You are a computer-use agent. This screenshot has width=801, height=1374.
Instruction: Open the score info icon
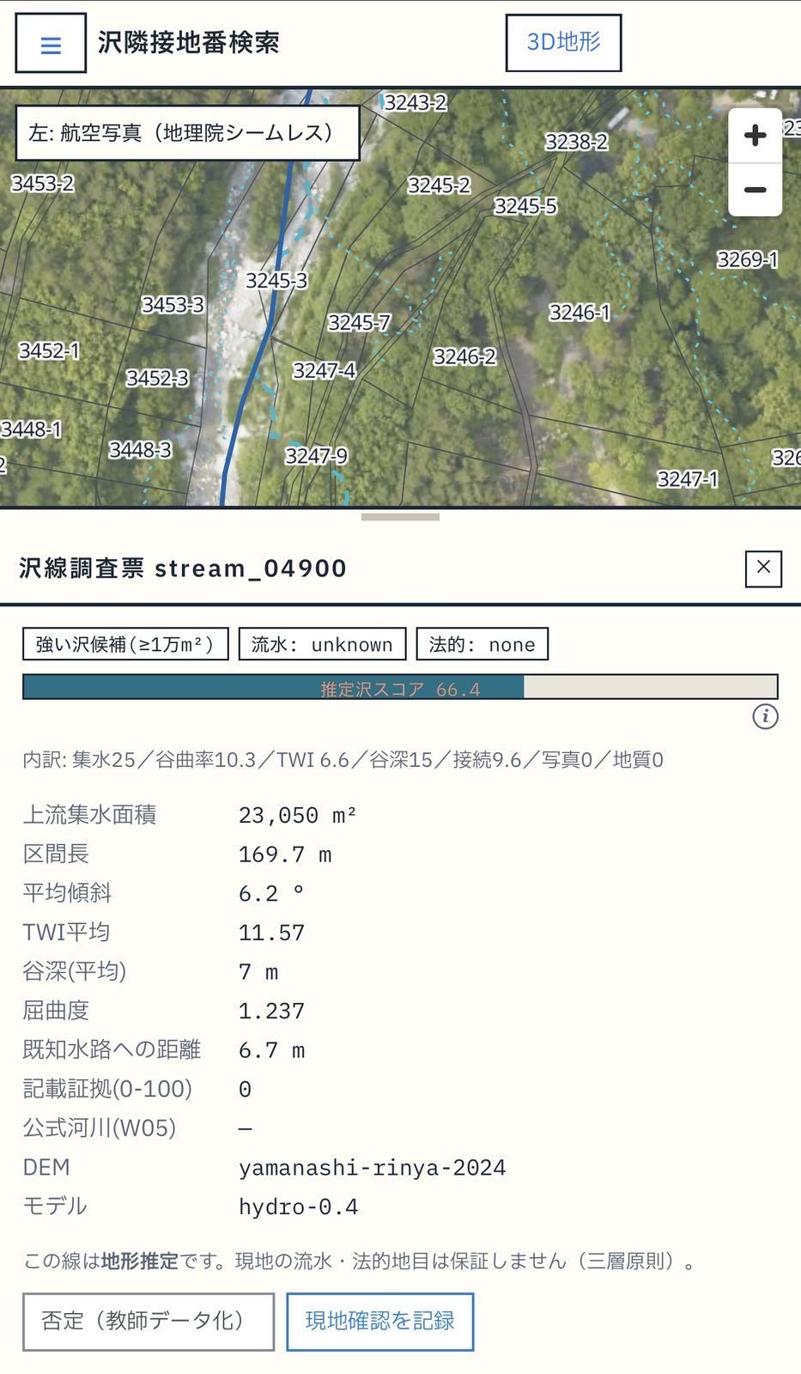(765, 716)
